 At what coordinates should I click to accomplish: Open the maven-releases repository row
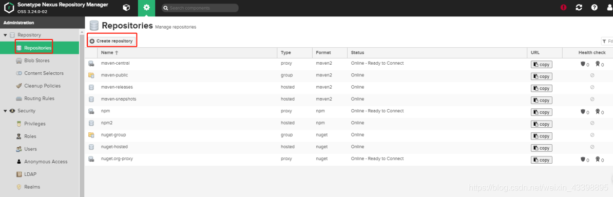349,87
